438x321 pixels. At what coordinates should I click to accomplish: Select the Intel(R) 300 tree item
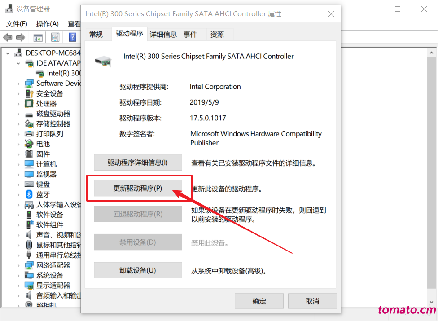point(64,73)
